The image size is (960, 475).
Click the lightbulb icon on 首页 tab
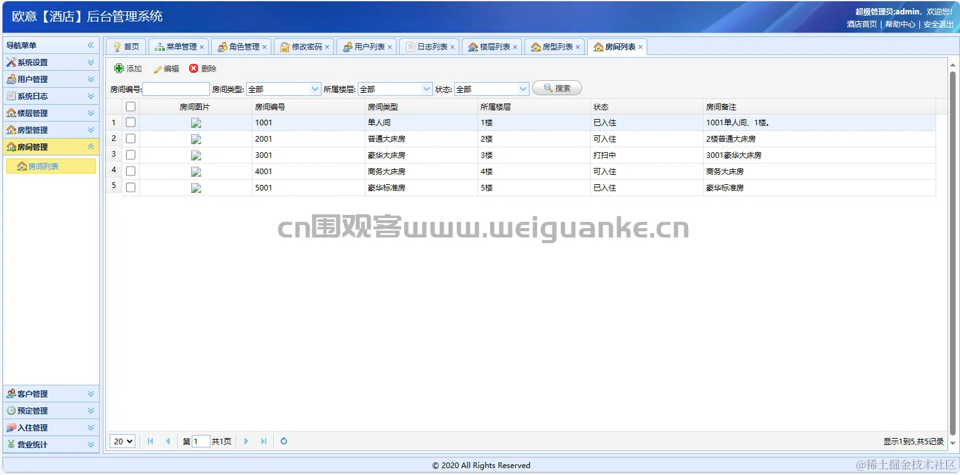tap(117, 47)
